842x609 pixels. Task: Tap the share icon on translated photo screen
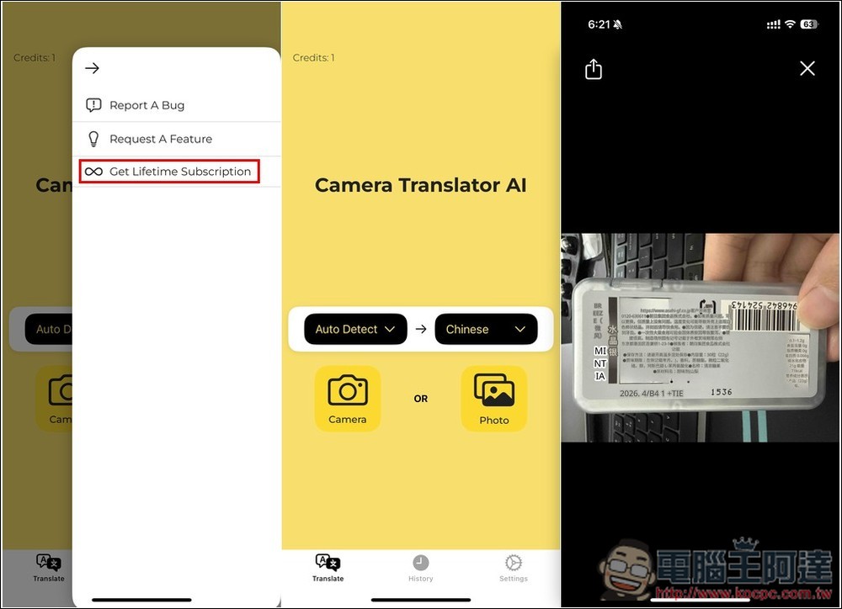click(x=594, y=69)
